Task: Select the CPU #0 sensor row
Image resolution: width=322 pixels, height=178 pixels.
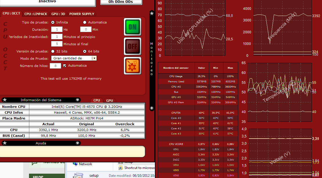Action: [x=198, y=87]
